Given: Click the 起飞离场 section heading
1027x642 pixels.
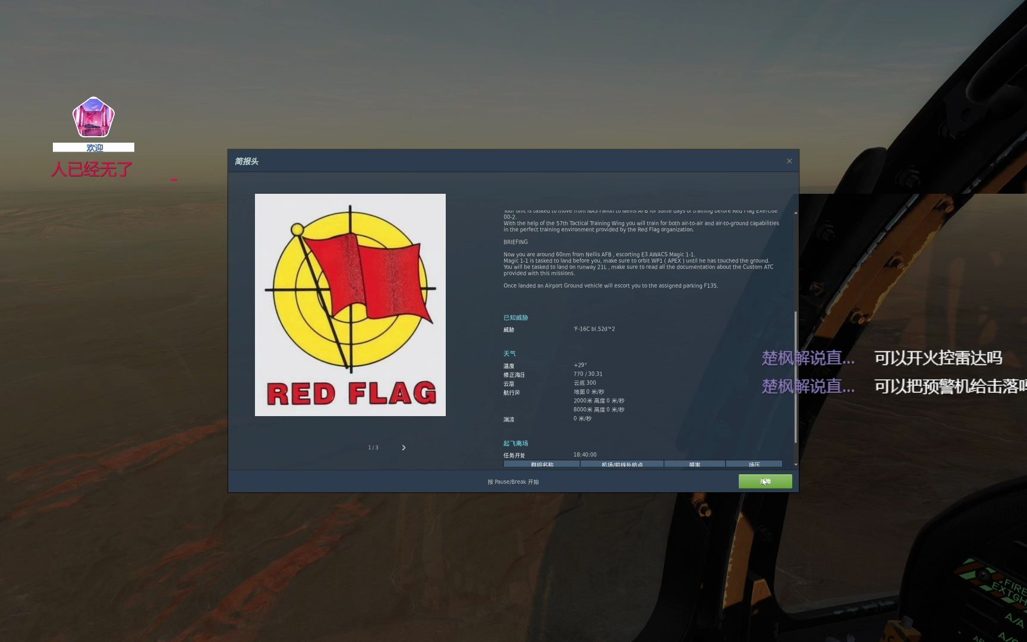Looking at the screenshot, I should tap(516, 443).
